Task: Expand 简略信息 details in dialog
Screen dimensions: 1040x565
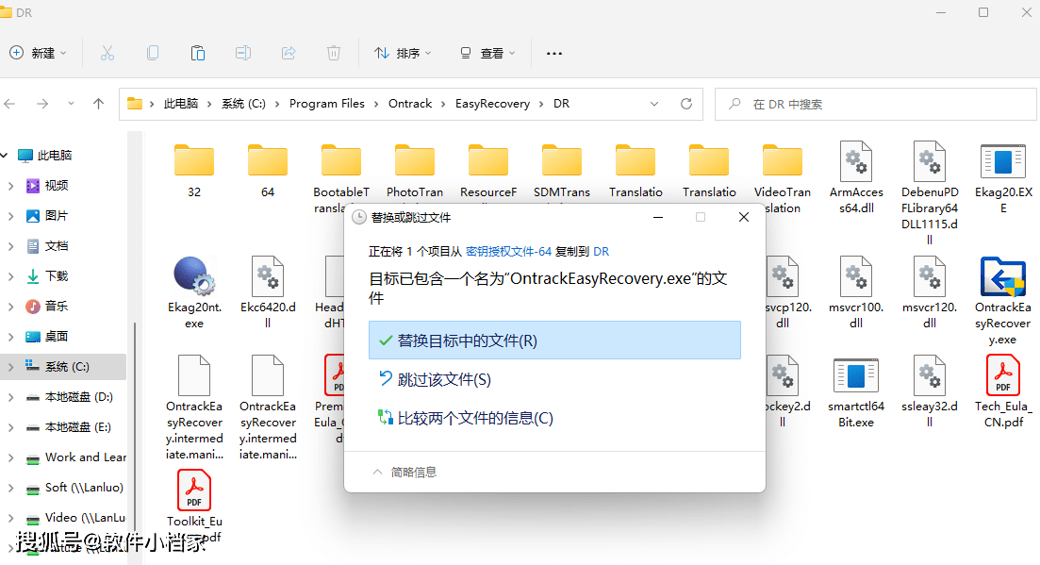Action: coord(404,473)
